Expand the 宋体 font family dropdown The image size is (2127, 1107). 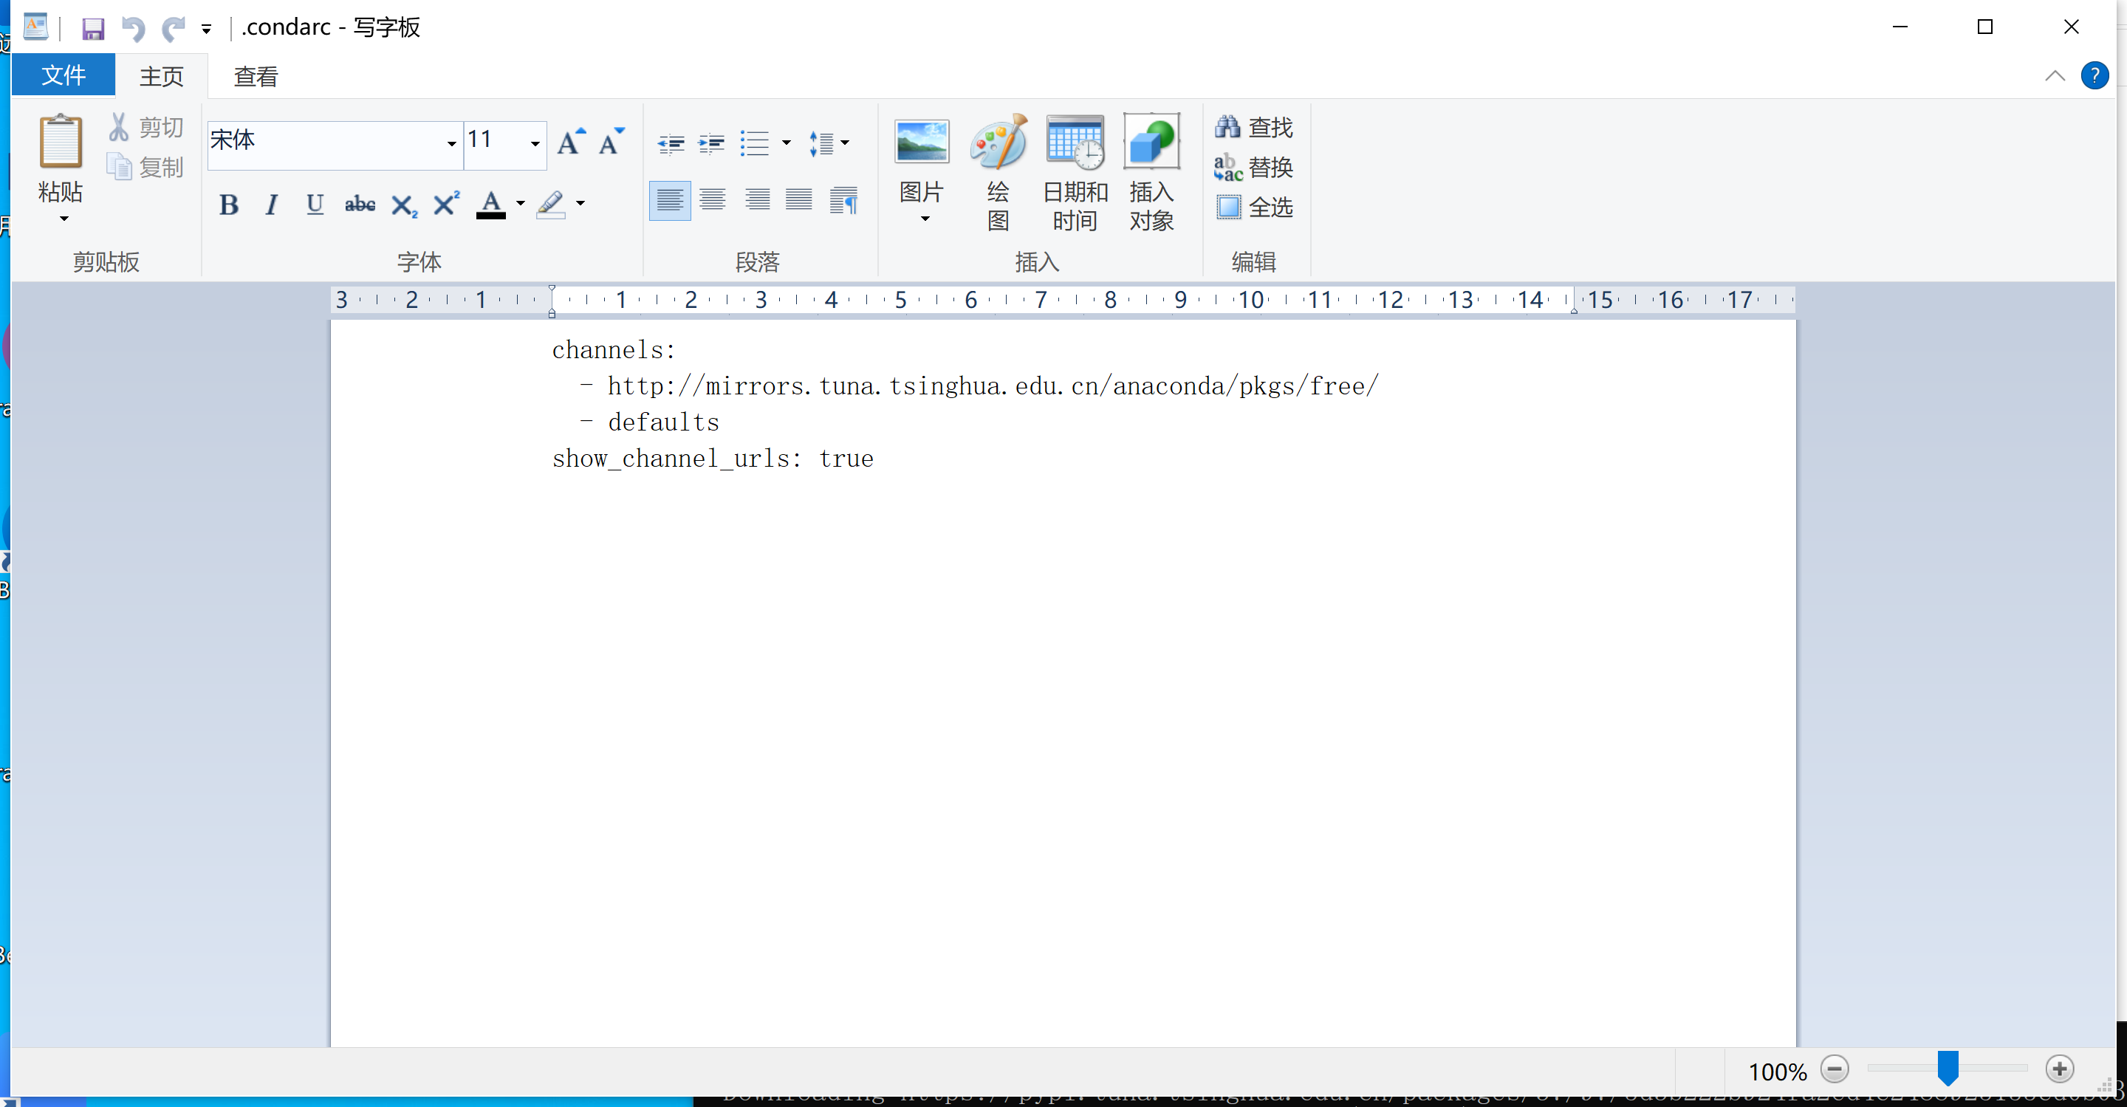pyautogui.click(x=451, y=144)
